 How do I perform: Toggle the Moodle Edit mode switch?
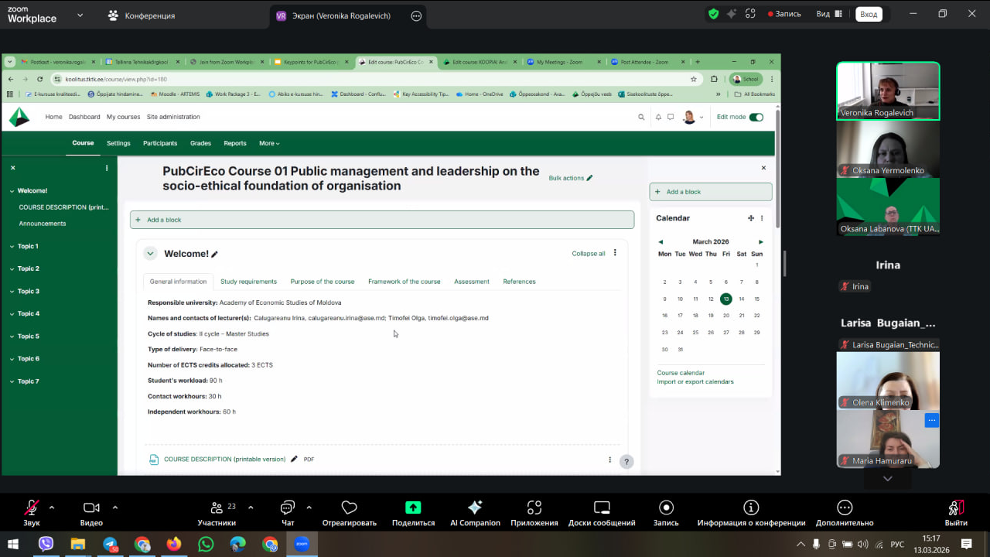(x=756, y=117)
